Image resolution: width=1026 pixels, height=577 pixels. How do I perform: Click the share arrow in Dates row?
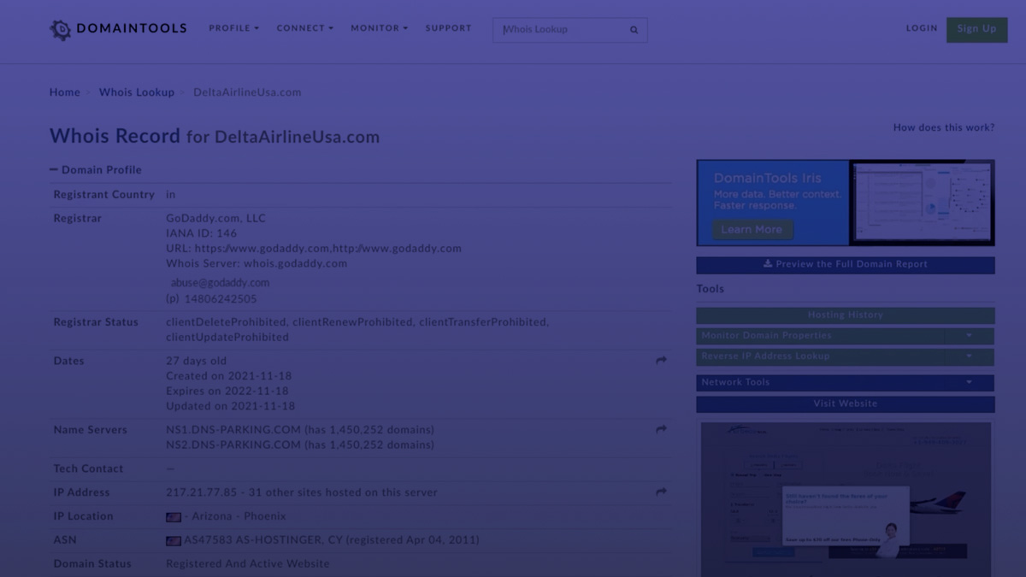661,362
